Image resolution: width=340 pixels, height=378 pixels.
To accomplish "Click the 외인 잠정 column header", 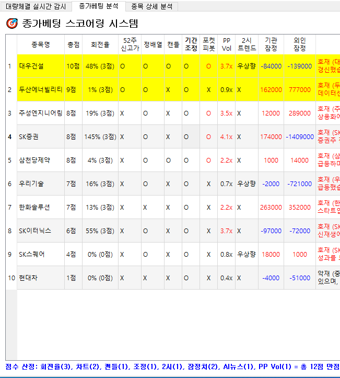I will pyautogui.click(x=300, y=44).
